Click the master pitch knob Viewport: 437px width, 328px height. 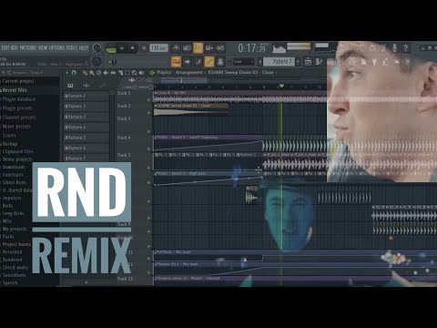click(x=97, y=62)
